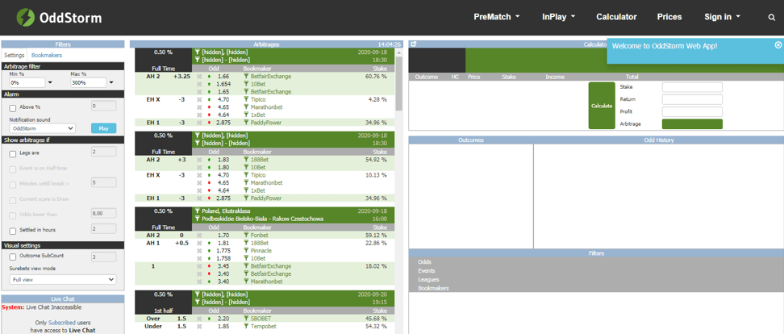Select Odds in the right Filters list

click(x=424, y=262)
